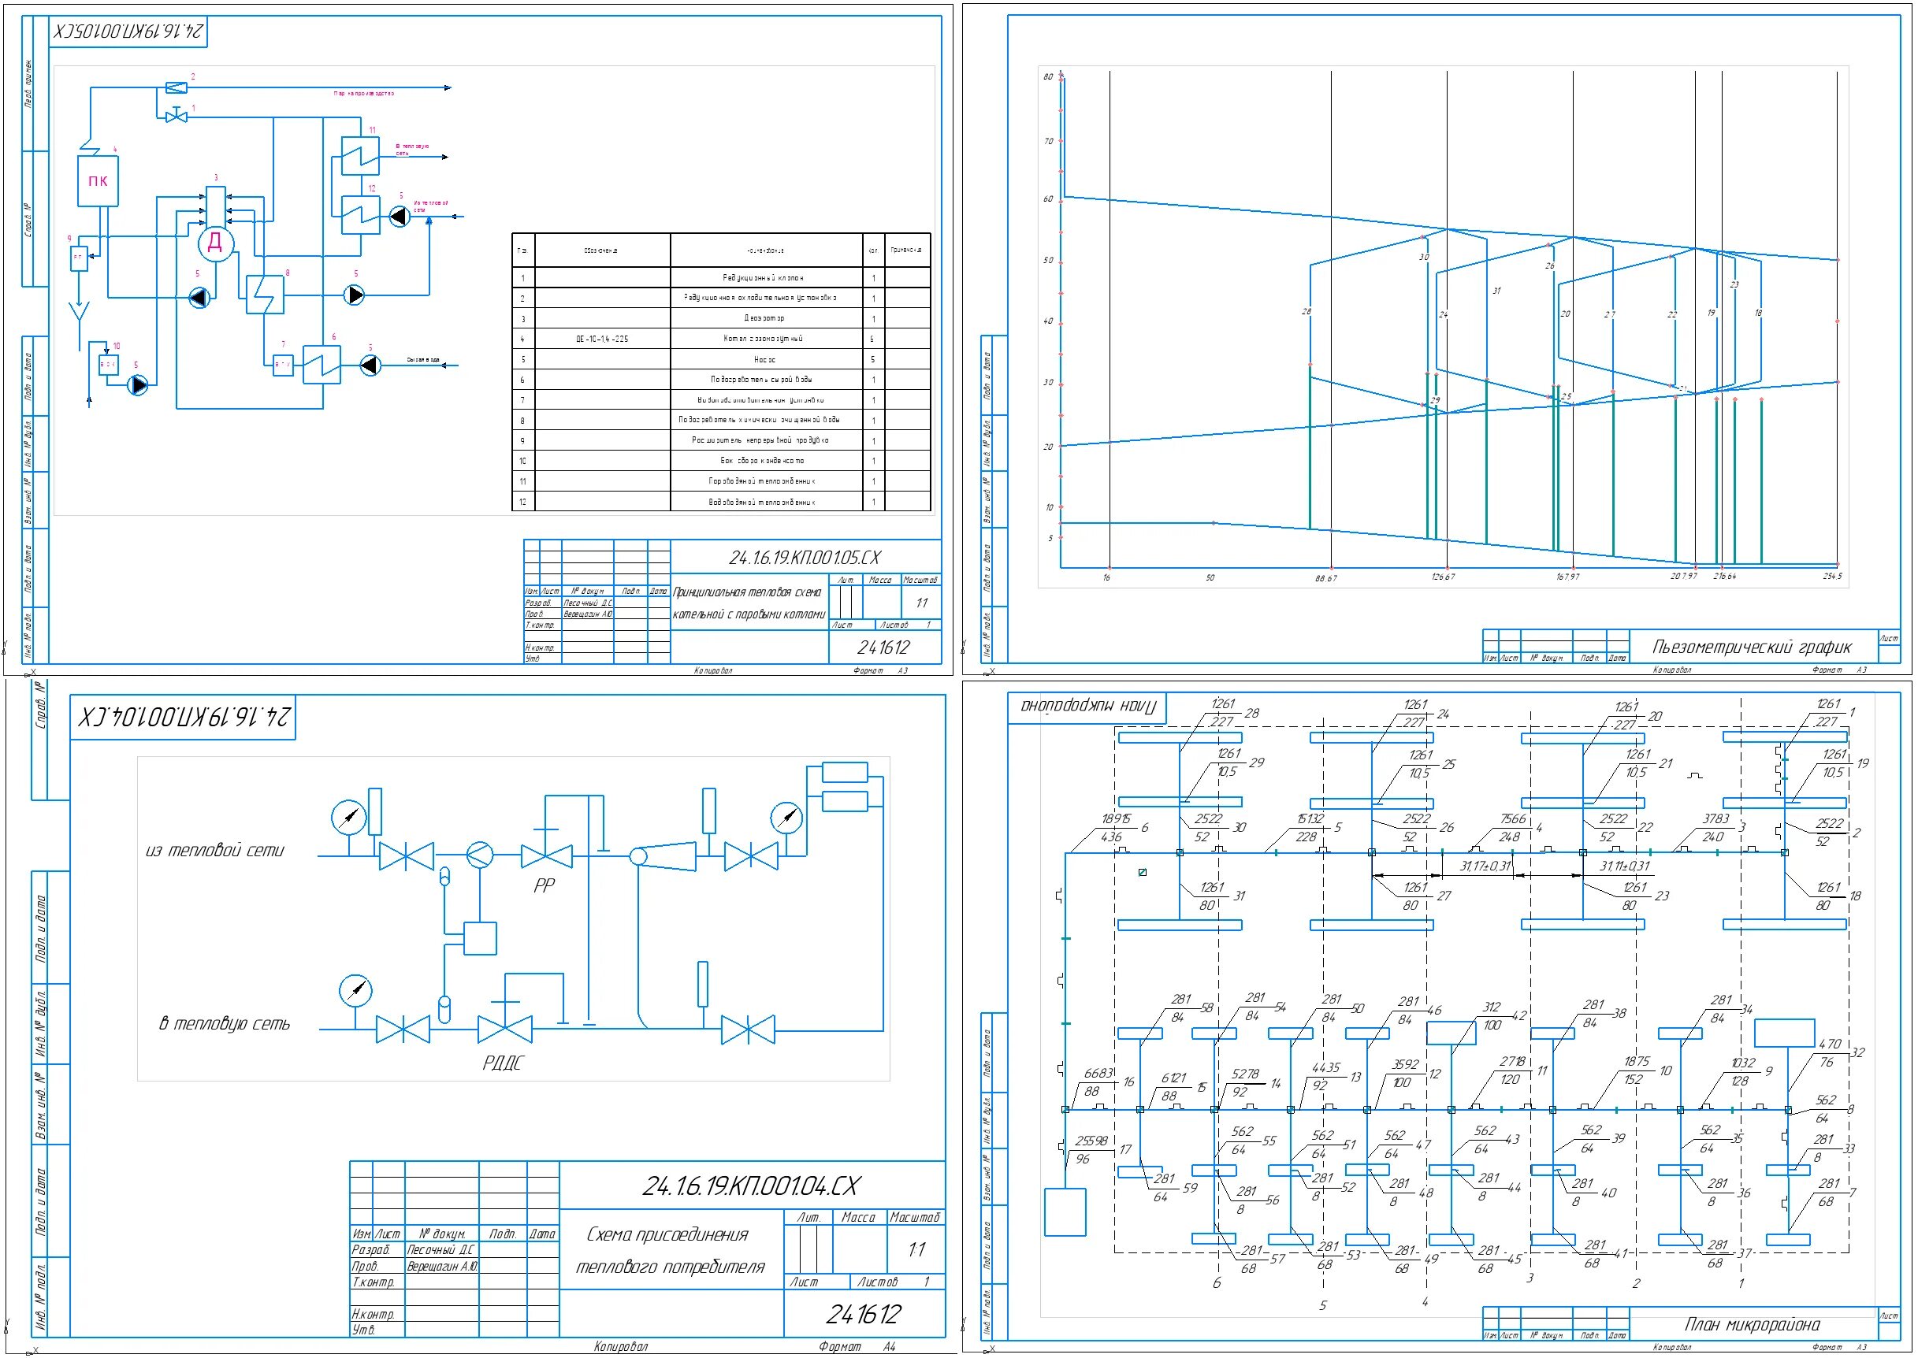Select the РДДС valve on return line
Image resolution: width=1918 pixels, height=1358 pixels.
point(504,1029)
